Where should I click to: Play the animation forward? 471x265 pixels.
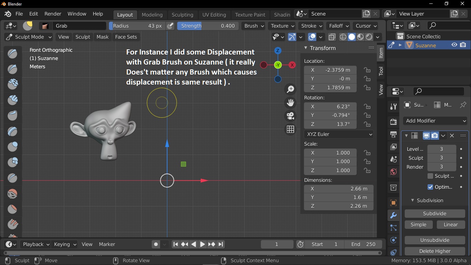pyautogui.click(x=202, y=244)
